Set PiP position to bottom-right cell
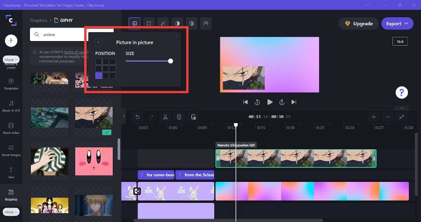The image size is (421, 222). point(112,76)
